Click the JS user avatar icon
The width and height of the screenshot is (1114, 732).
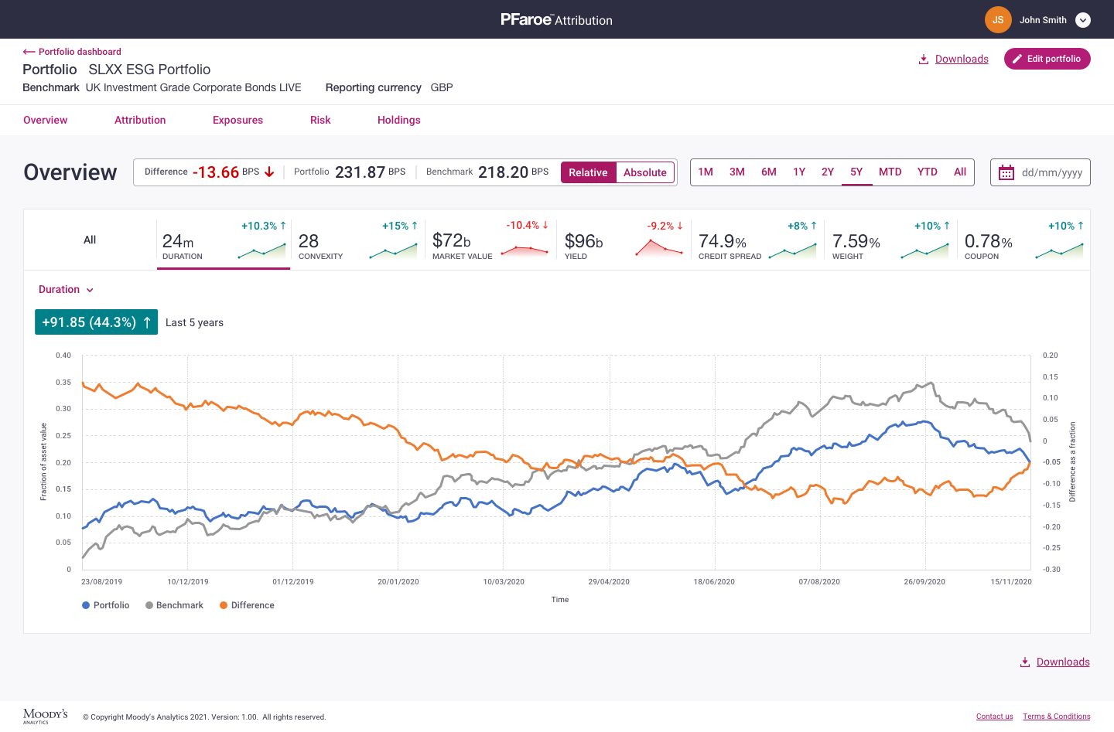998,20
